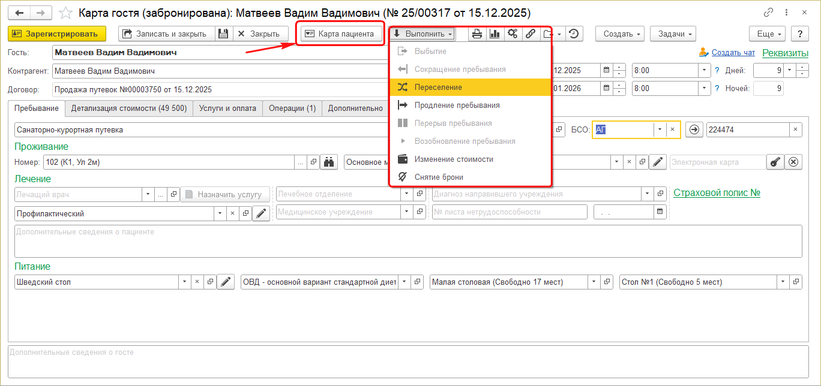This screenshot has height=386, width=821.
Task: Increase the Дней value with stepper
Action: [802, 68]
